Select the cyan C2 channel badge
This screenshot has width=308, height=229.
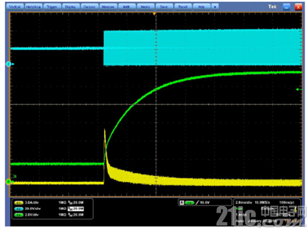(x=19, y=209)
